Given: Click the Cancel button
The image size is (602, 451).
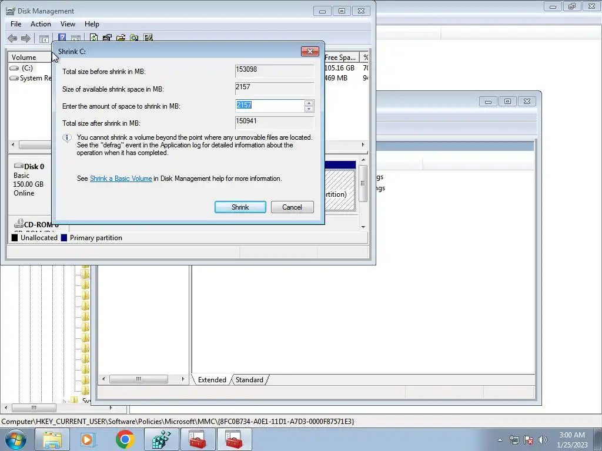Looking at the screenshot, I should point(292,207).
